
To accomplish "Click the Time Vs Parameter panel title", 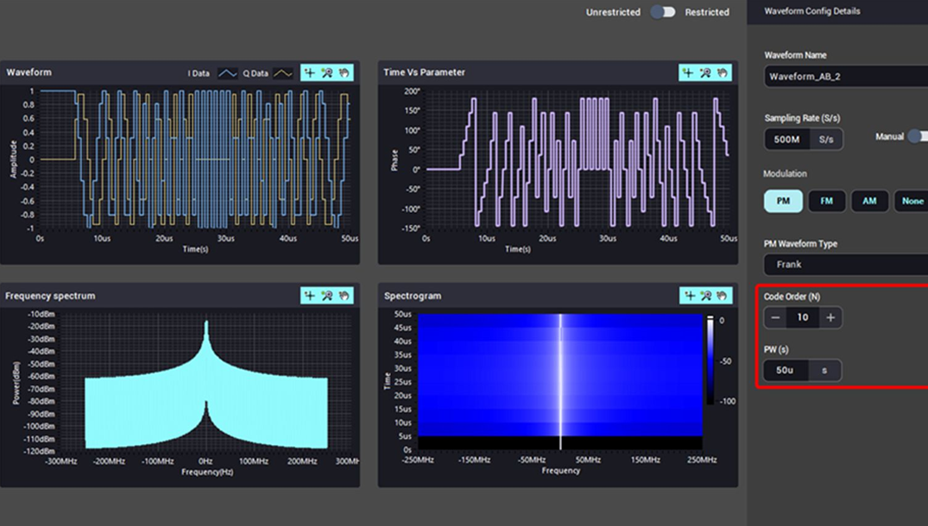I will pyautogui.click(x=425, y=72).
